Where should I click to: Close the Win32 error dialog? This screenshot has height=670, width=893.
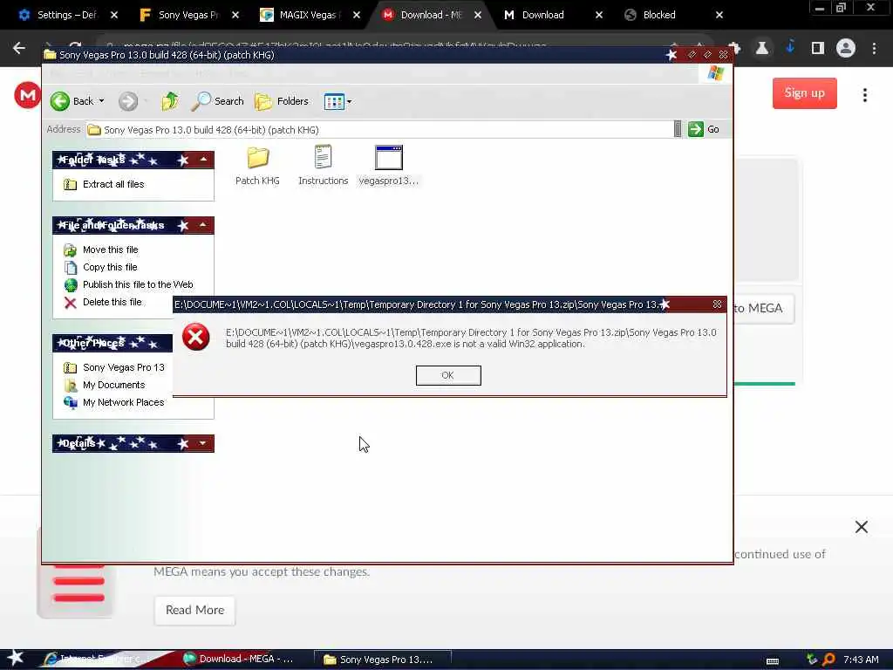[x=717, y=304]
